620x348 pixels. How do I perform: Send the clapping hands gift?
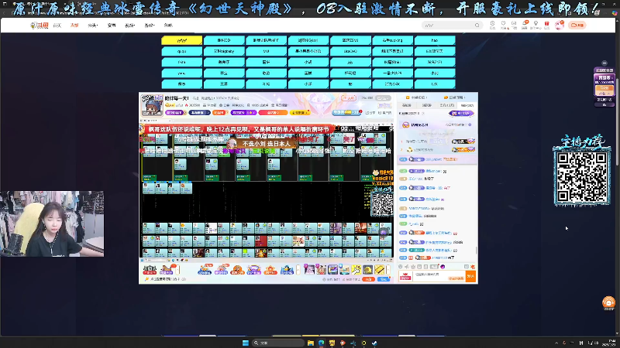[x=356, y=270]
